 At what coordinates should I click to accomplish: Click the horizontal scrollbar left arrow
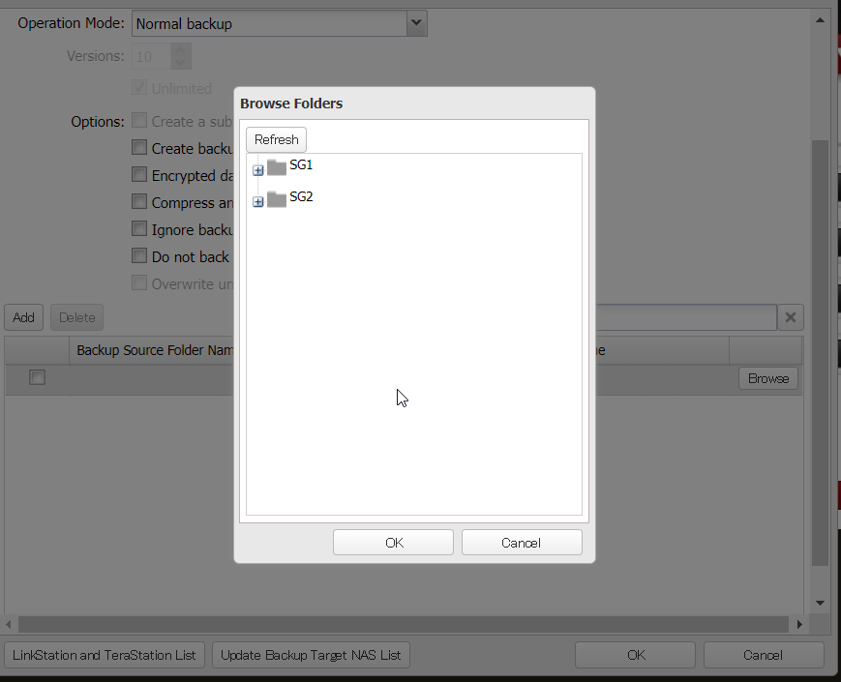pos(9,624)
